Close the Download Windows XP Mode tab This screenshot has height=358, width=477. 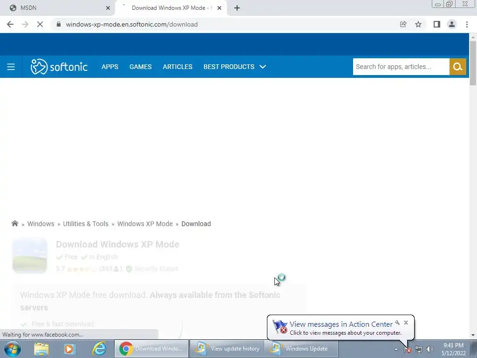coord(219,8)
